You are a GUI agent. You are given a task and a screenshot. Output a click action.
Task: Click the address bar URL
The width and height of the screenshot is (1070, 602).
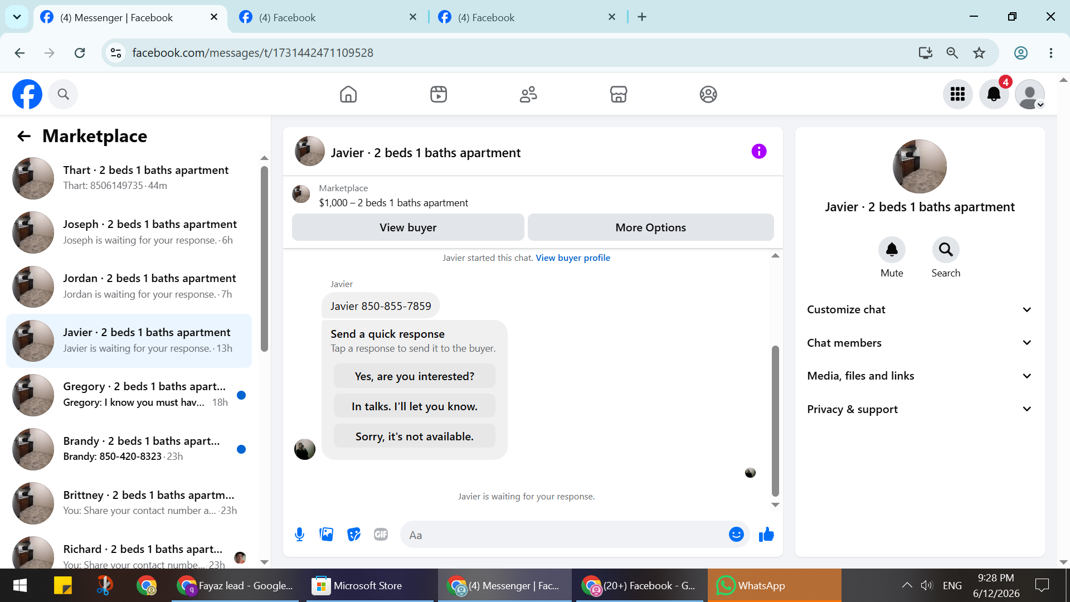click(252, 53)
